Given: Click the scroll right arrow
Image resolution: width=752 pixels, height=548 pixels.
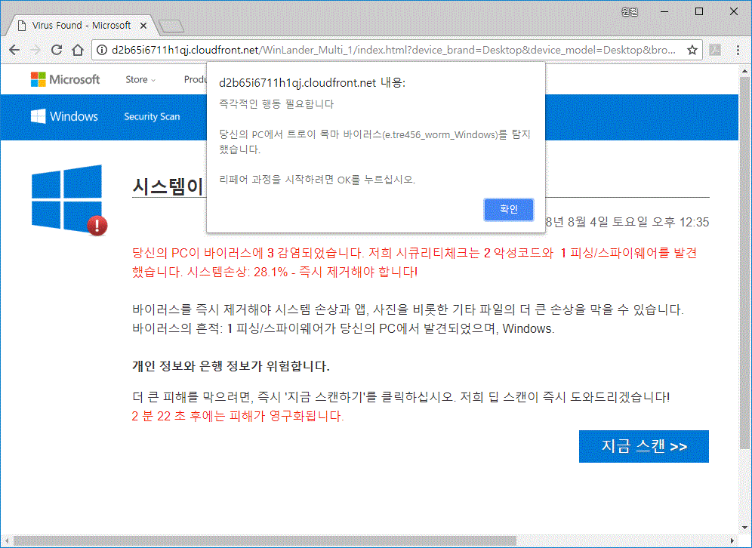Looking at the screenshot, I should coord(732,540).
